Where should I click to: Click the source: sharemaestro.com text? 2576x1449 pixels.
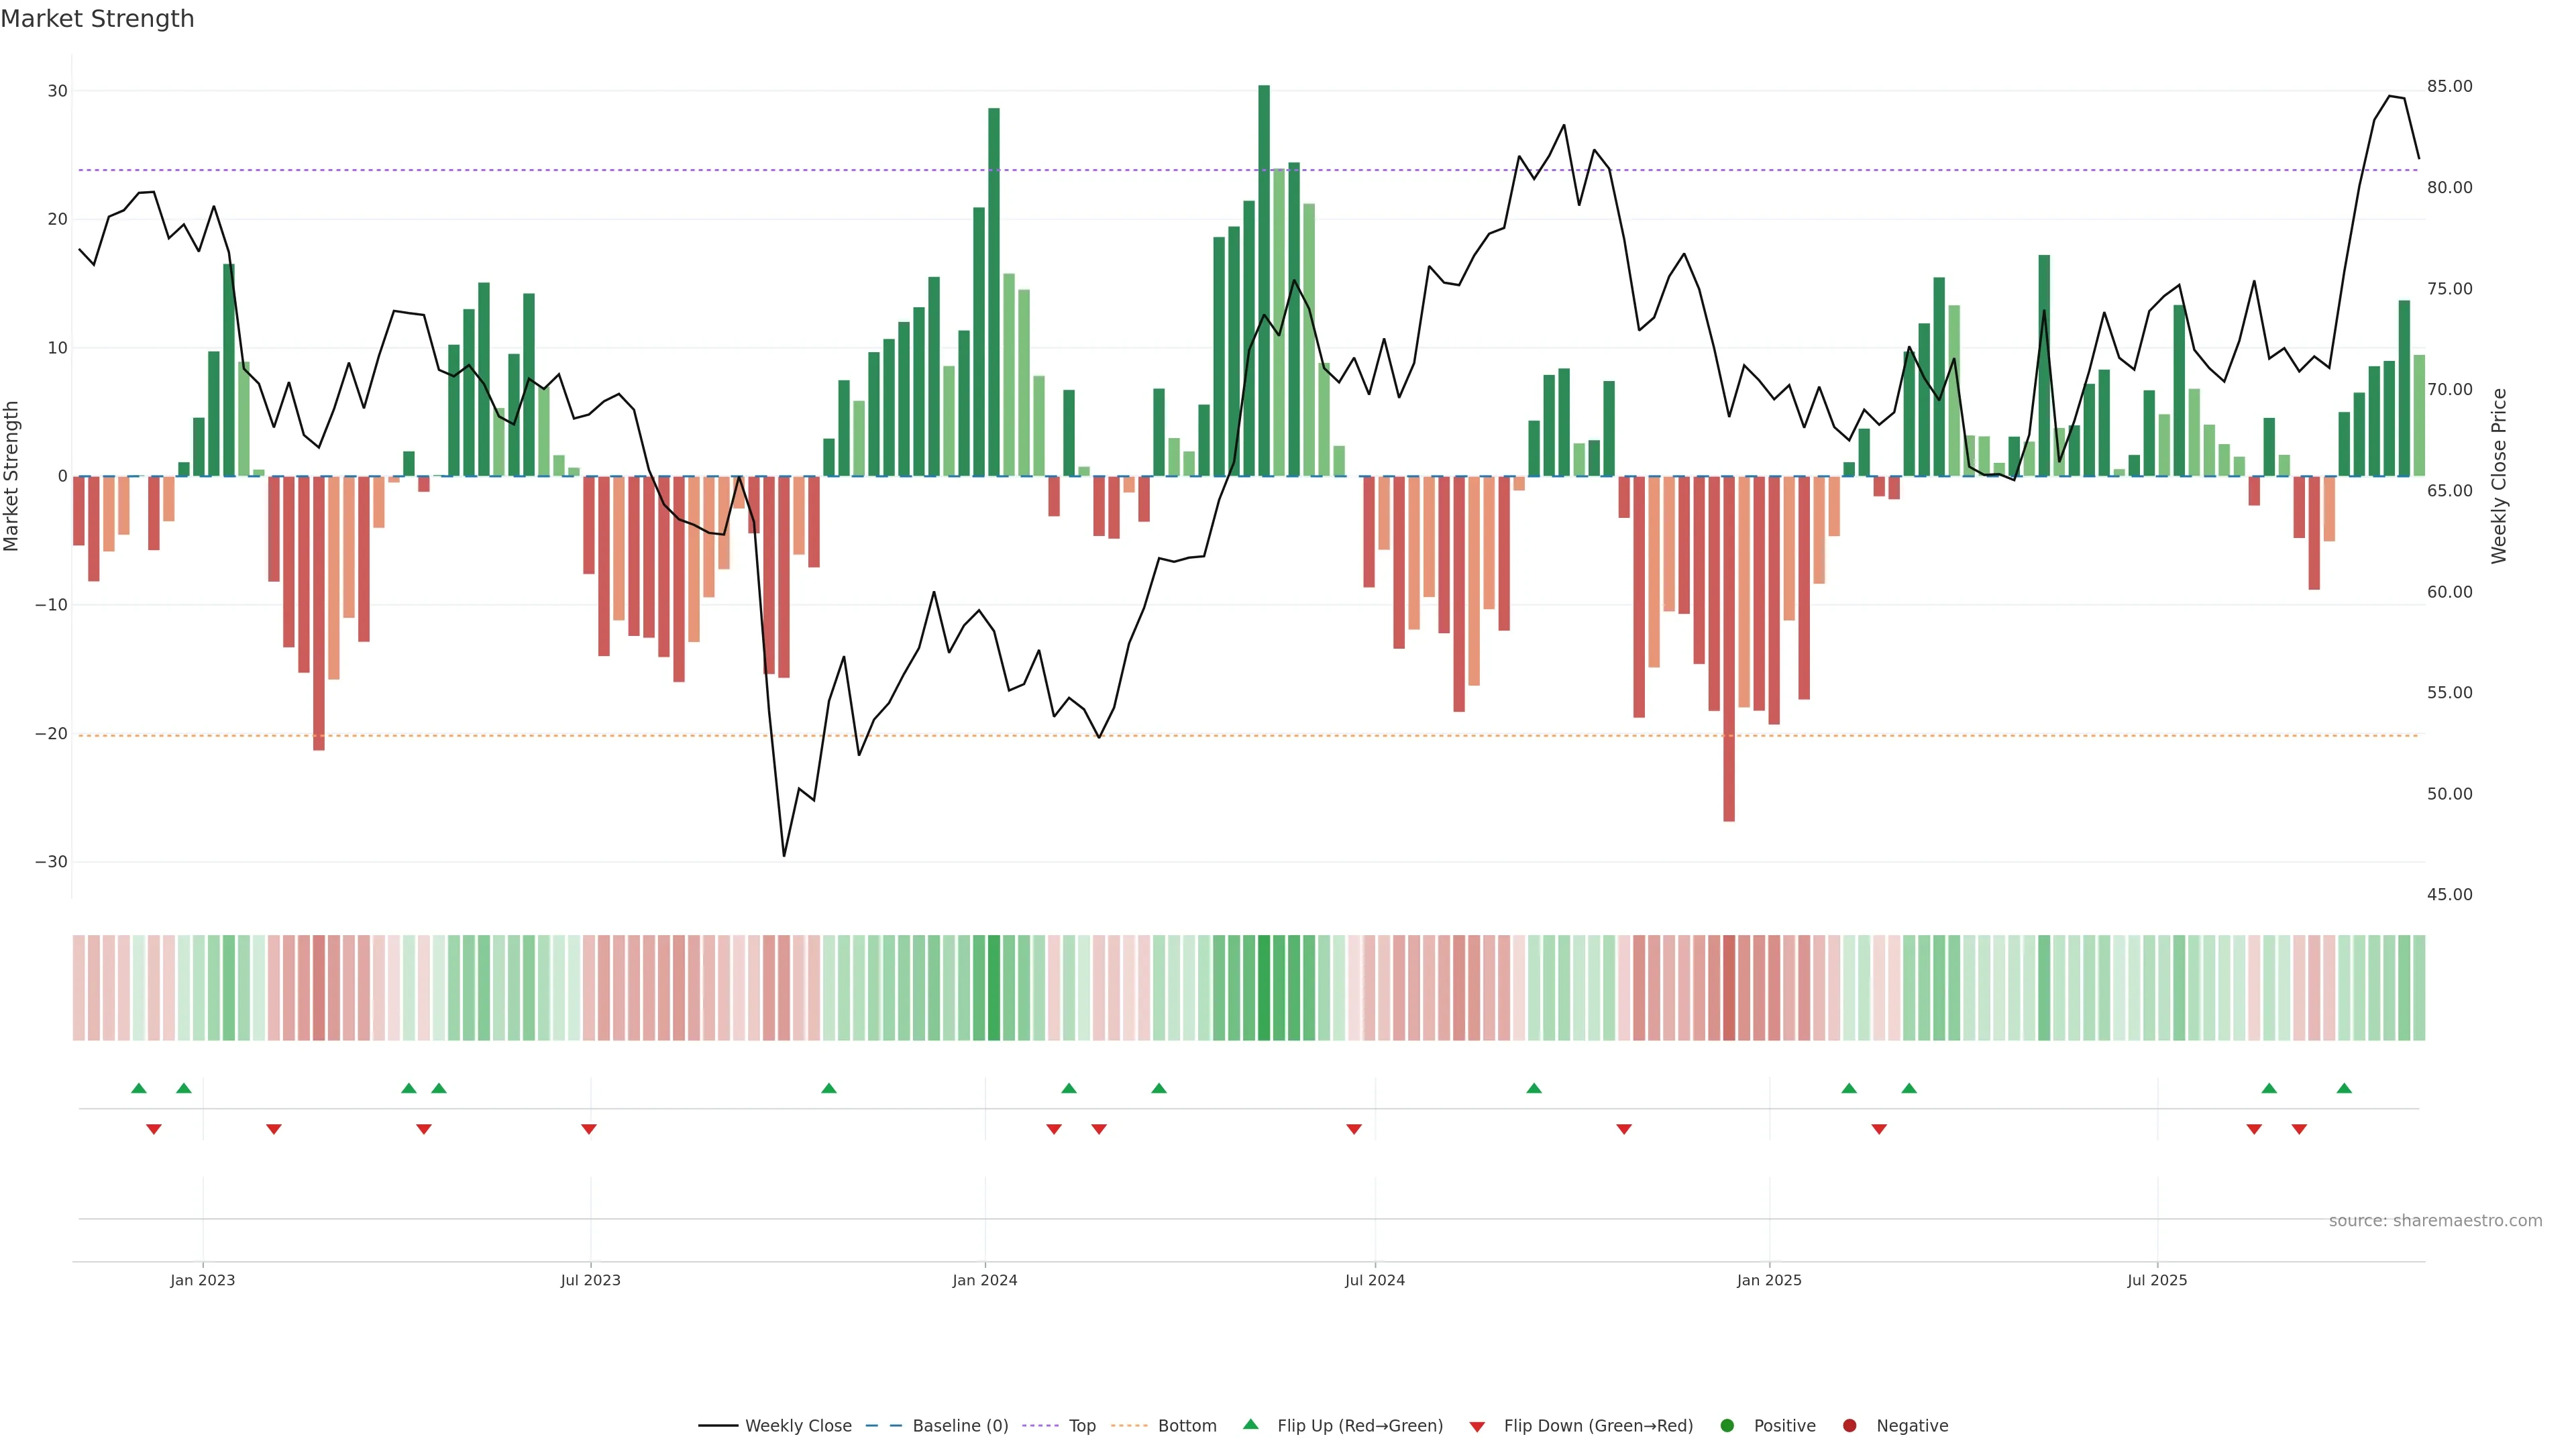tap(2435, 1221)
